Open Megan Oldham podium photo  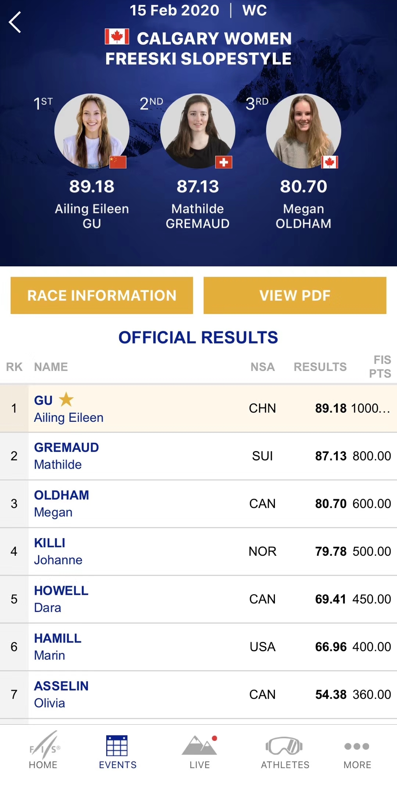pos(304,131)
